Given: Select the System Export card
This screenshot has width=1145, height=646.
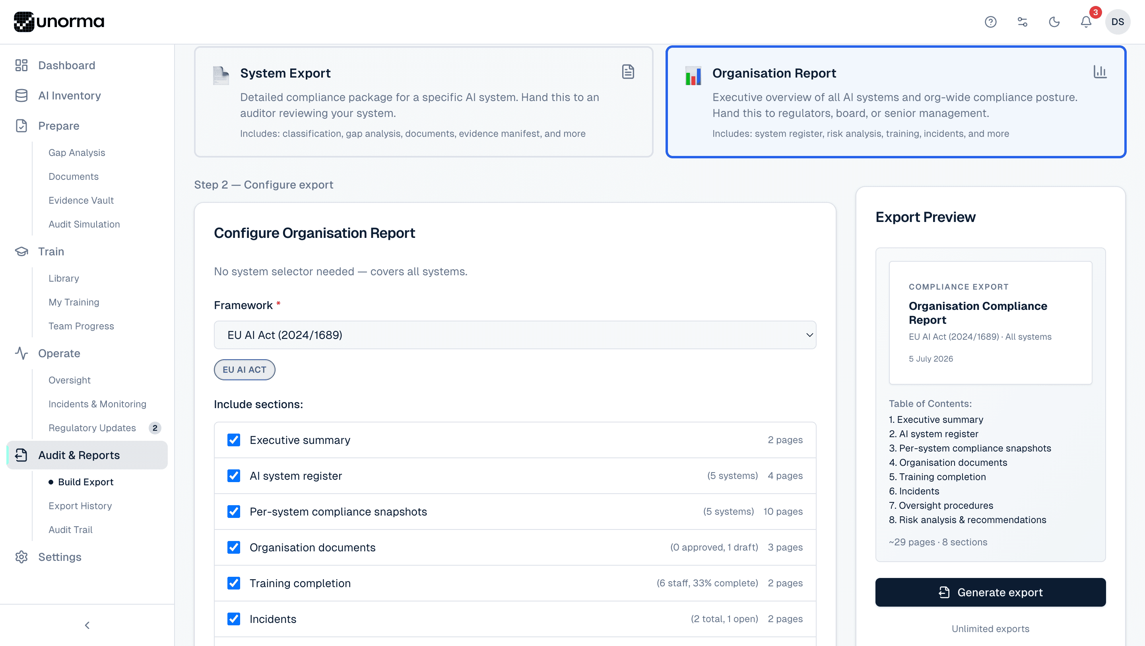Looking at the screenshot, I should (x=423, y=102).
